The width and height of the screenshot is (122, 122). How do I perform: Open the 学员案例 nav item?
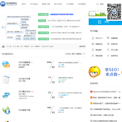coord(82,4)
